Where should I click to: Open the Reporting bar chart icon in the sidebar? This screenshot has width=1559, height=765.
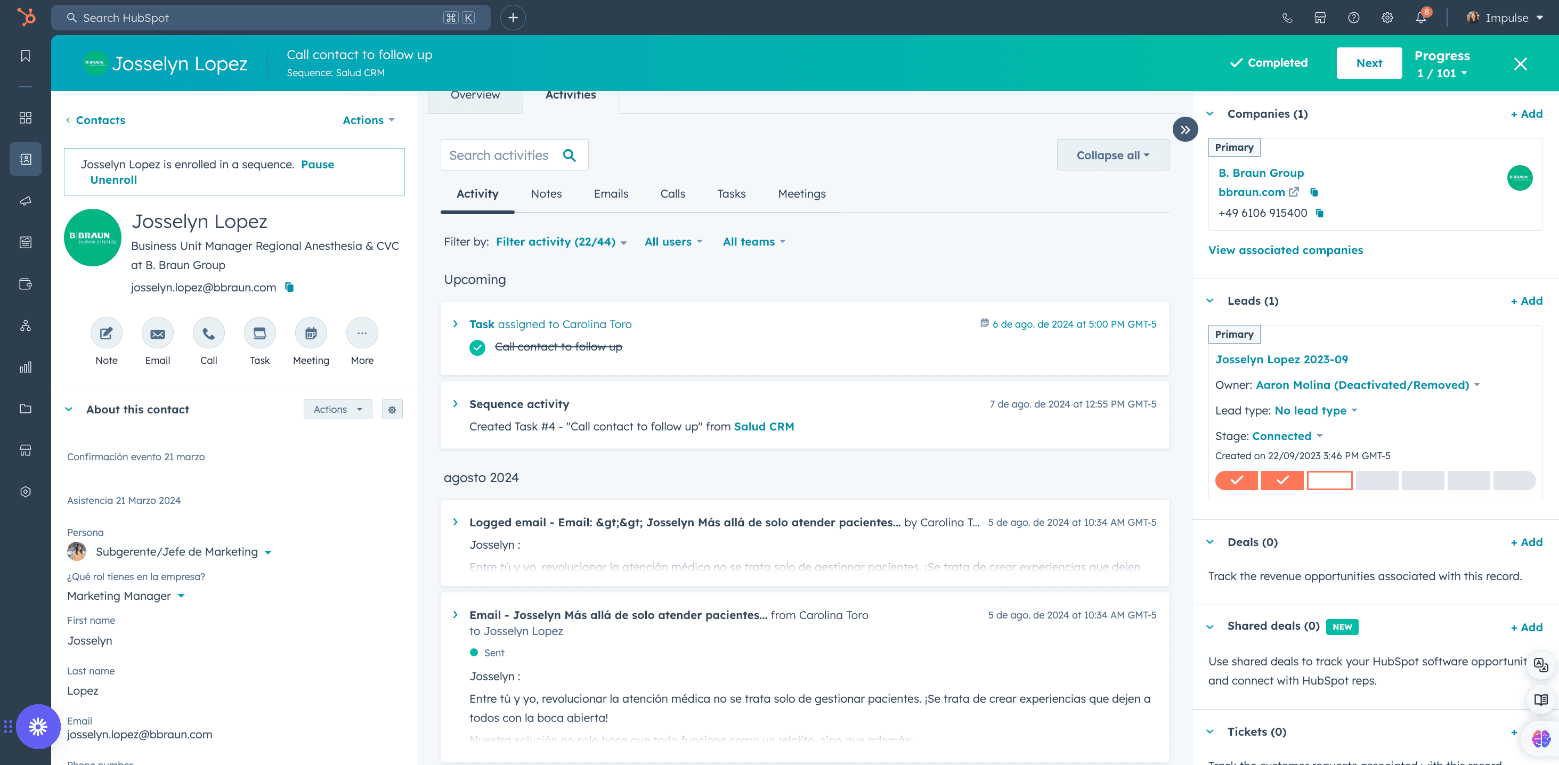coord(26,368)
